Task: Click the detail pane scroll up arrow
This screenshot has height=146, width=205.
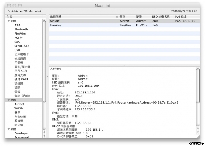Action: (x=198, y=128)
